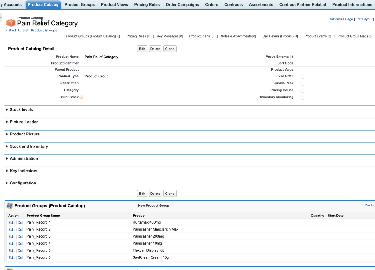Viewport: 375px width, 270px height.
Task: Click the top Clone button
Action: click(170, 49)
